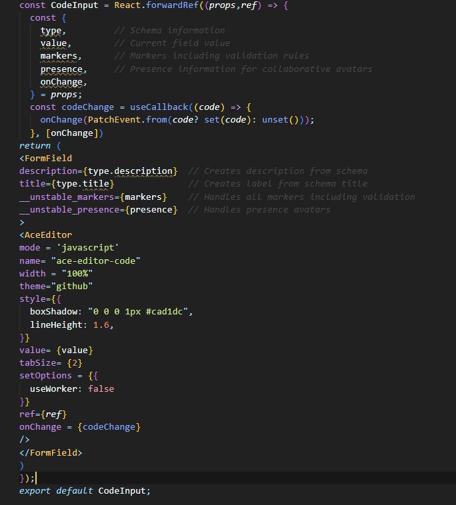Click 'useCallback' function name
Image resolution: width=456 pixels, height=505 pixels.
point(159,107)
